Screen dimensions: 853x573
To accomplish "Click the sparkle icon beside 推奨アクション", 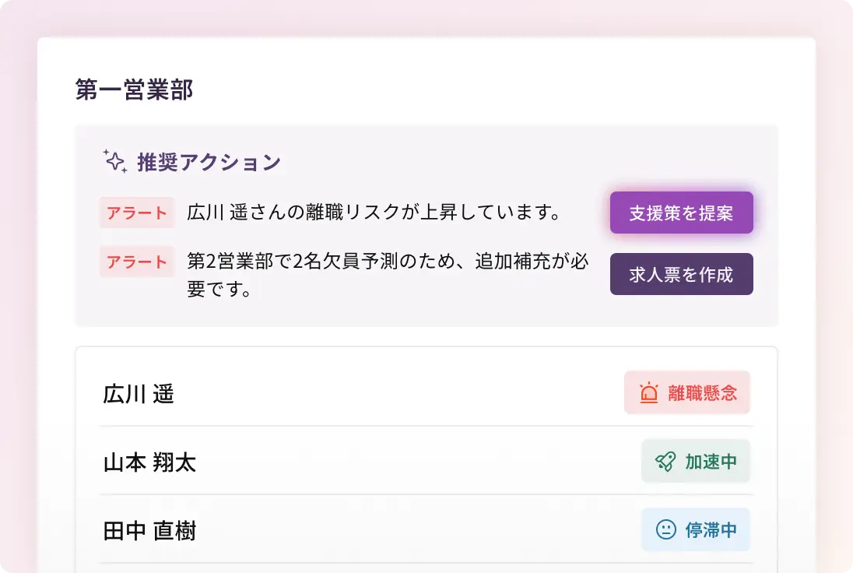I will (115, 162).
